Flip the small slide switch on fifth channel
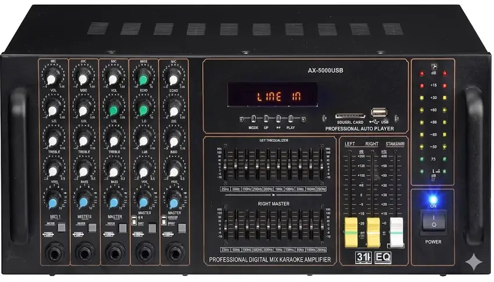 (x=163, y=220)
